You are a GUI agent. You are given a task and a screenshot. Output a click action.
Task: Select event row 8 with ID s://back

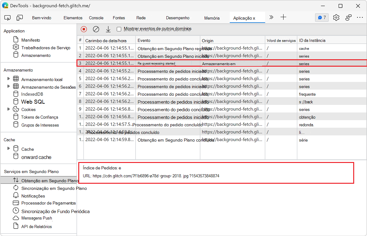coord(222,102)
